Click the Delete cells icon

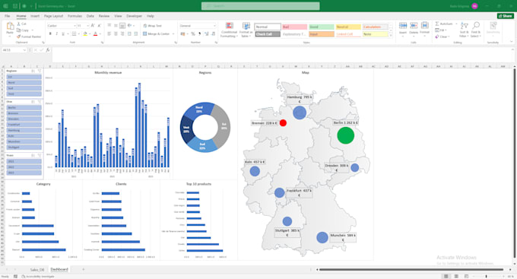pos(414,26)
